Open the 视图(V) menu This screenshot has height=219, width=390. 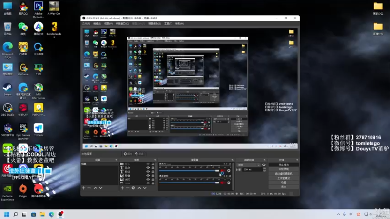[108, 23]
